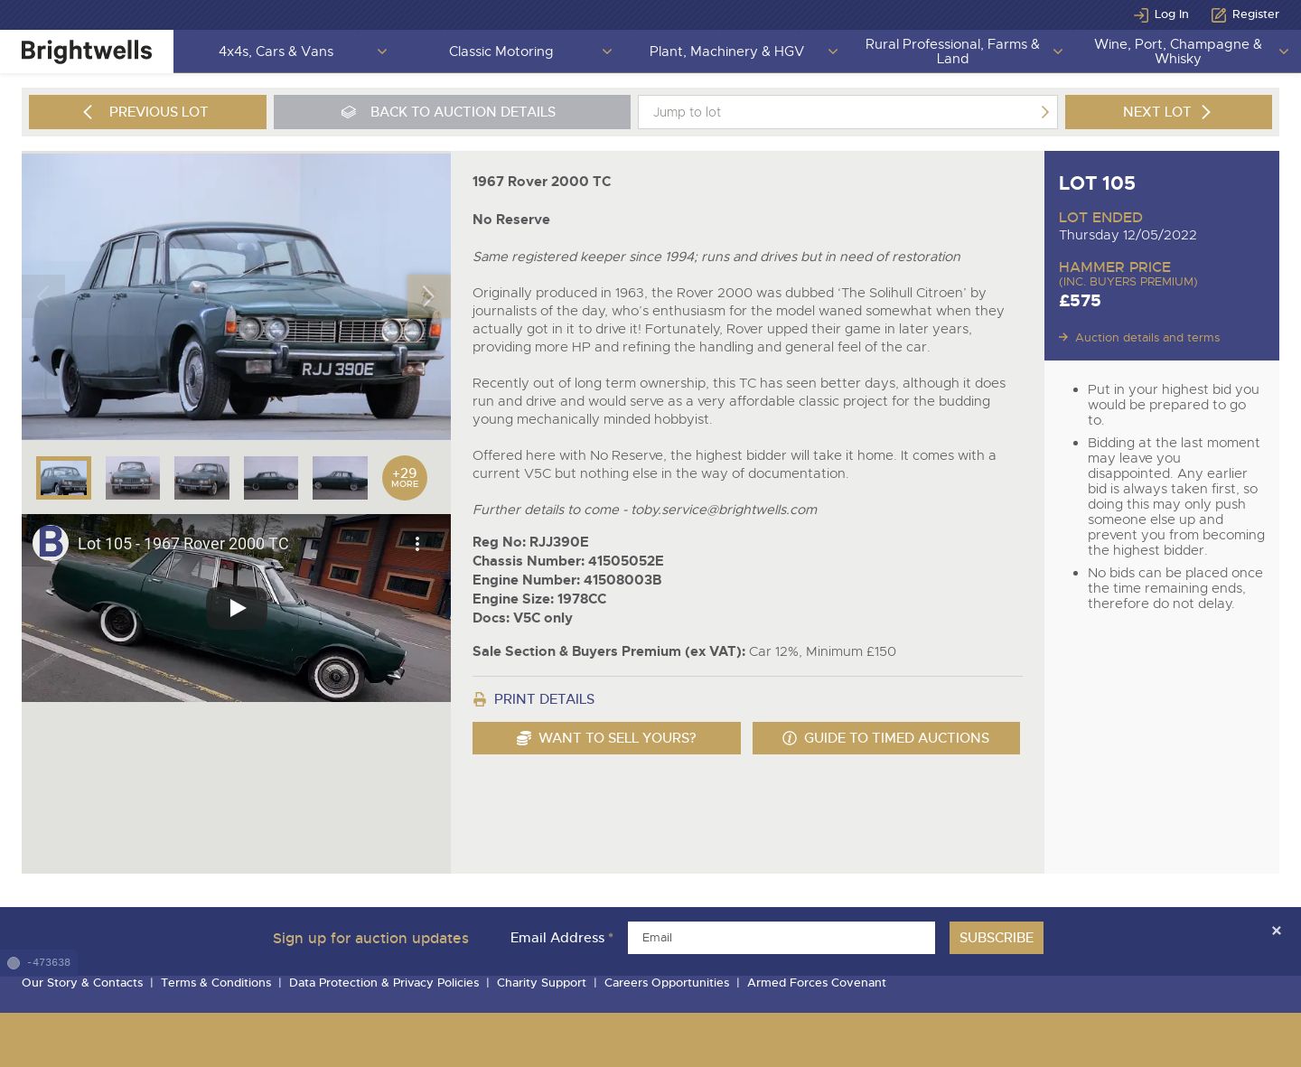Viewport: 1301px width, 1067px height.
Task: Select the '1967 Rover 2000 TC' heading
Action: pos(542,182)
